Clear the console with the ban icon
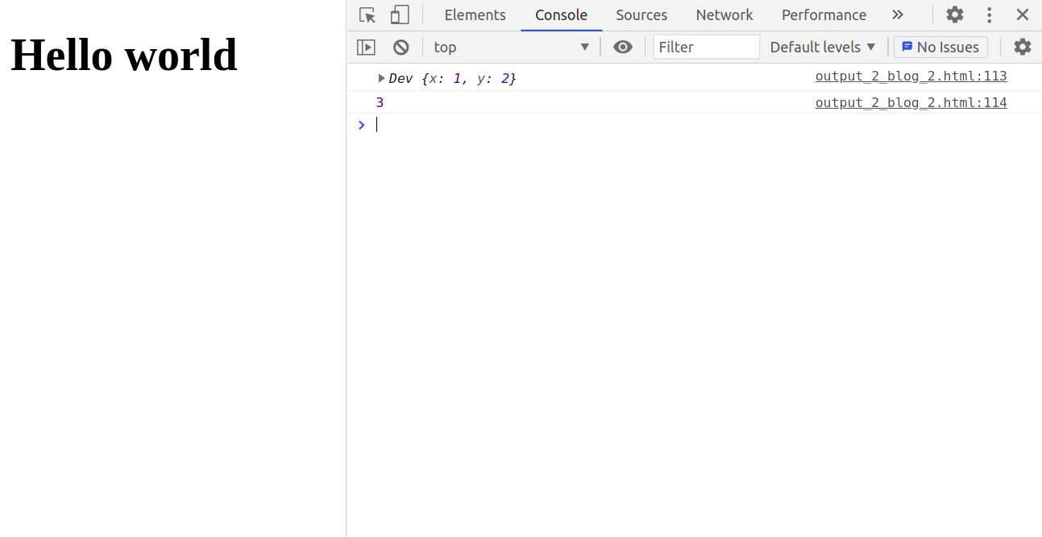 coord(401,48)
